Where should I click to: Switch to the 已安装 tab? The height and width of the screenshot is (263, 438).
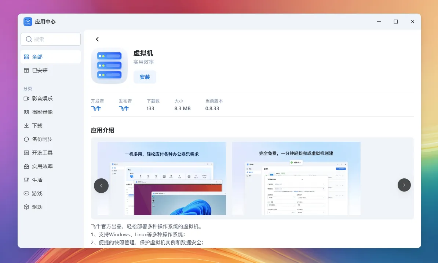point(40,70)
